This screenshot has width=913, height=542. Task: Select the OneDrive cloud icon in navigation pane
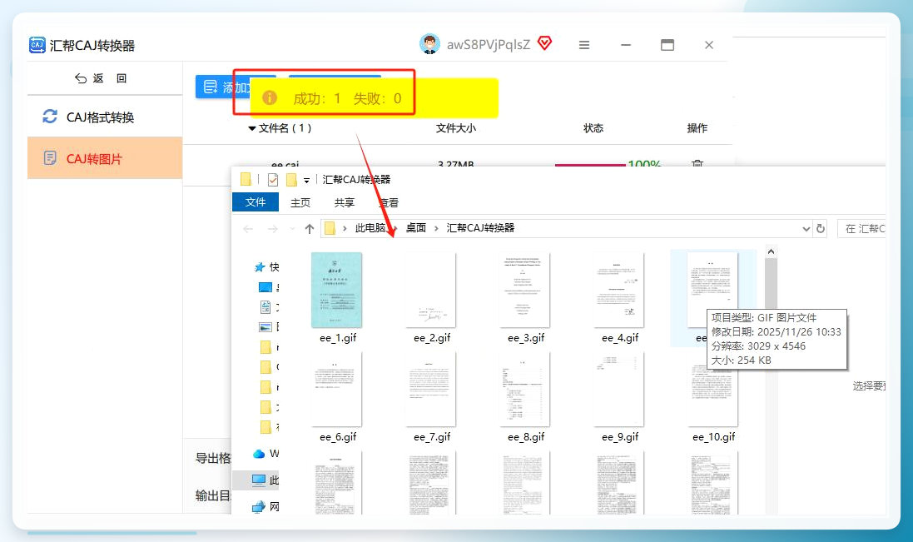click(x=259, y=454)
